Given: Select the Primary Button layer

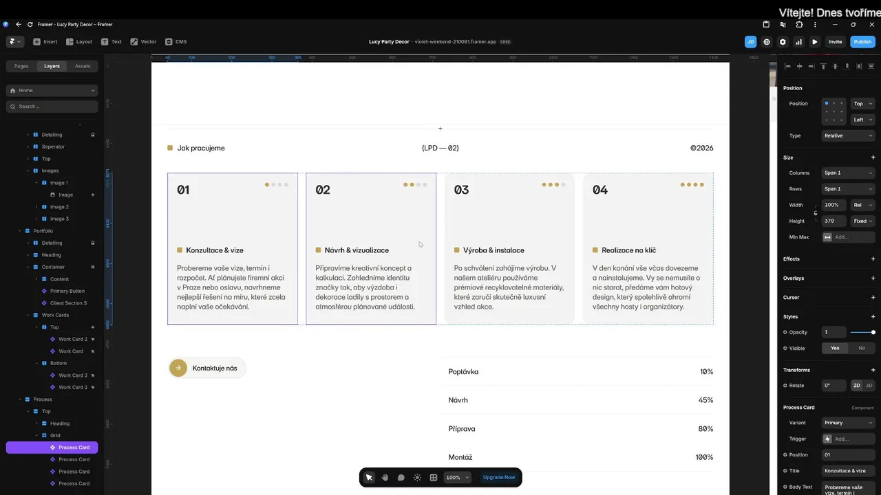Looking at the screenshot, I should click(67, 291).
